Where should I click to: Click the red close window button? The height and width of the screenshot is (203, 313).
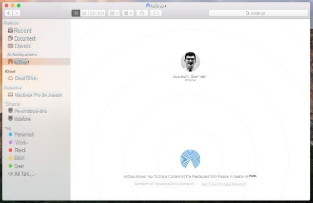click(x=7, y=6)
